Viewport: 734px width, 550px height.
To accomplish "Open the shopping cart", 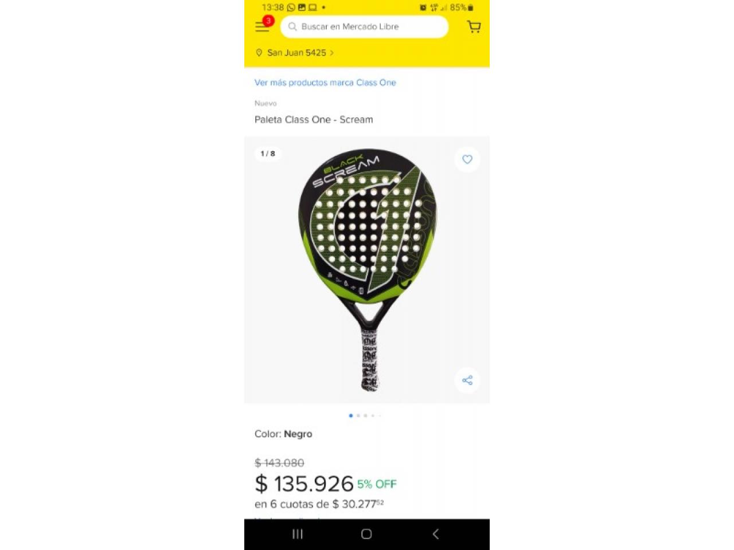I will coord(474,26).
